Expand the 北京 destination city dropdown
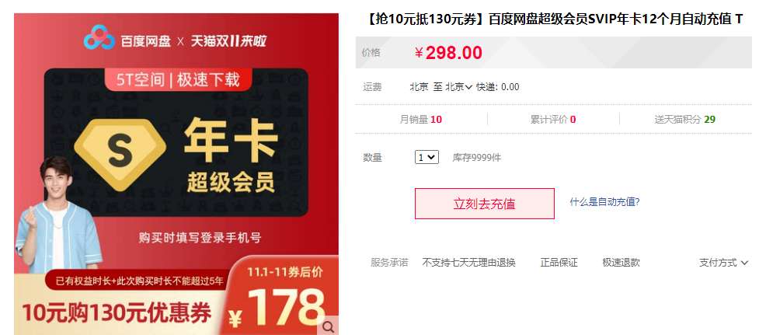Image resolution: width=759 pixels, height=335 pixels. point(458,87)
